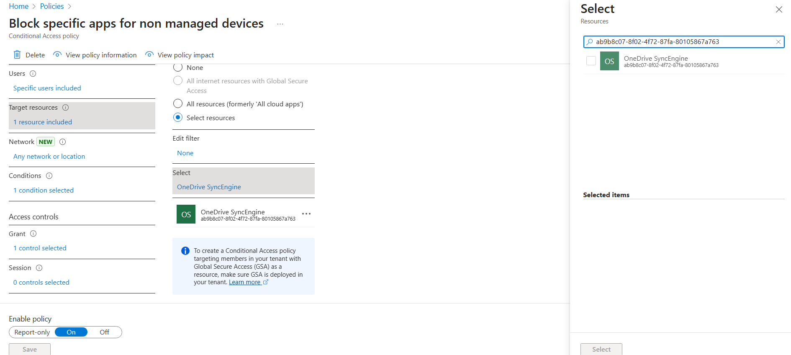Open the OneDrive SyncEngine row ellipsis menu
The image size is (791, 355).
click(306, 214)
